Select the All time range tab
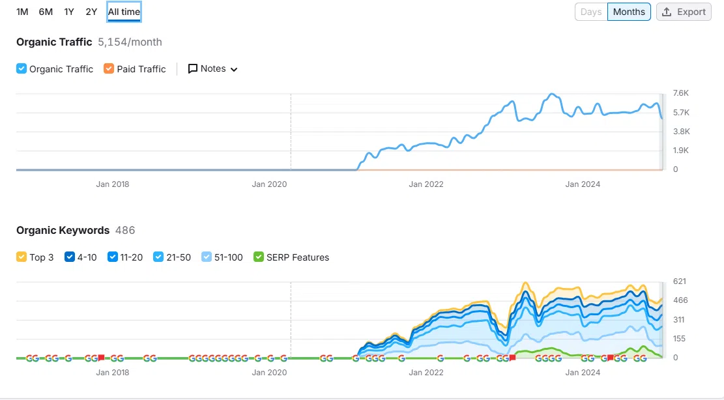 (x=124, y=12)
